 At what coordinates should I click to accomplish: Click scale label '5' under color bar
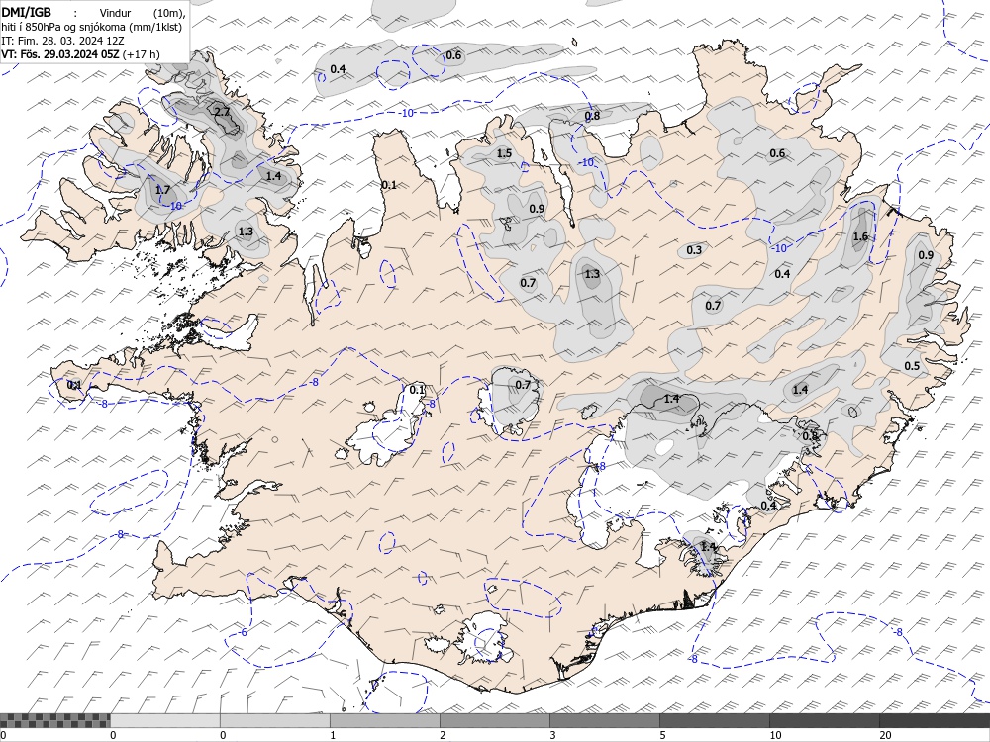[x=661, y=735]
